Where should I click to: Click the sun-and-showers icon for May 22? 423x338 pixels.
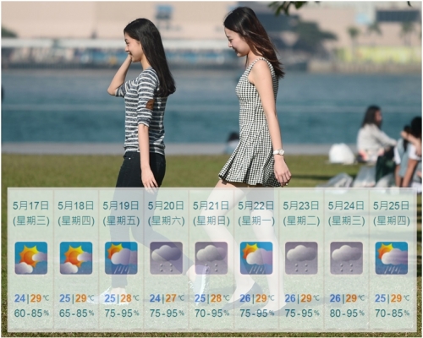pos(256,258)
